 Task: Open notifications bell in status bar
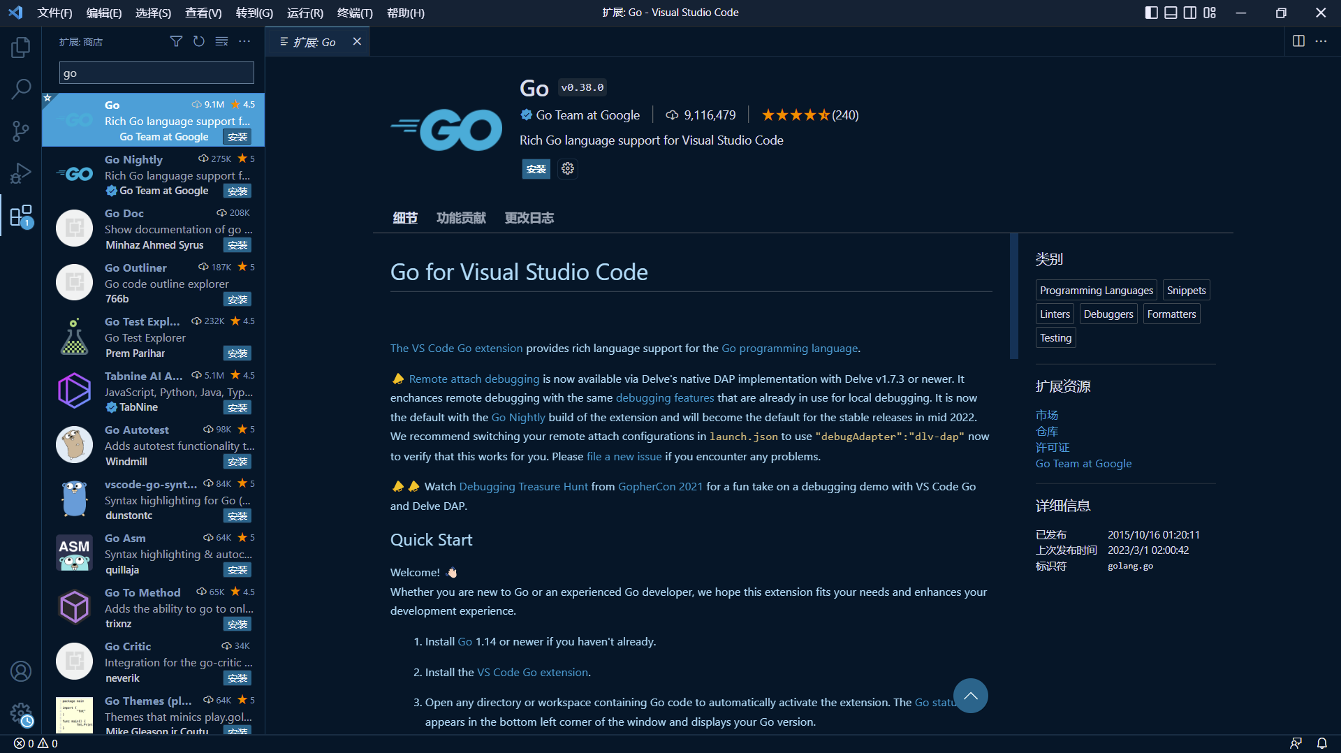(x=1322, y=744)
